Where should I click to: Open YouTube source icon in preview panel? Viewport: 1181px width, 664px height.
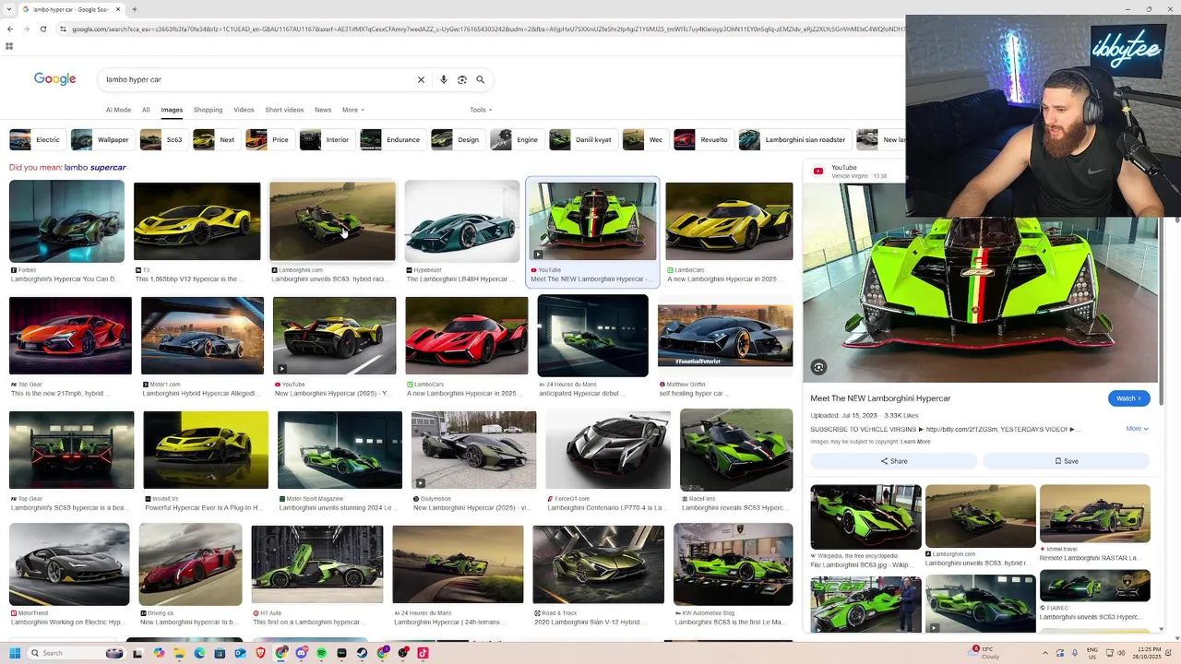coord(818,171)
